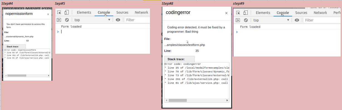The image size is (342, 110).
Task: Toggle device toolbar icon in step#9 DevTools
Action: click(245, 13)
